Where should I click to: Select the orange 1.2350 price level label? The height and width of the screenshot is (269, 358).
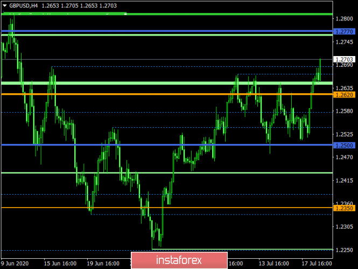click(344, 208)
